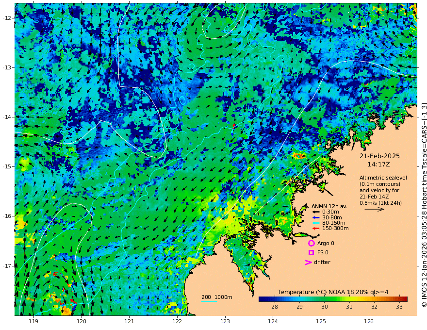Click the 0.5m/s velocity scale arrow
The width and height of the screenshot is (427, 330).
[375, 209]
